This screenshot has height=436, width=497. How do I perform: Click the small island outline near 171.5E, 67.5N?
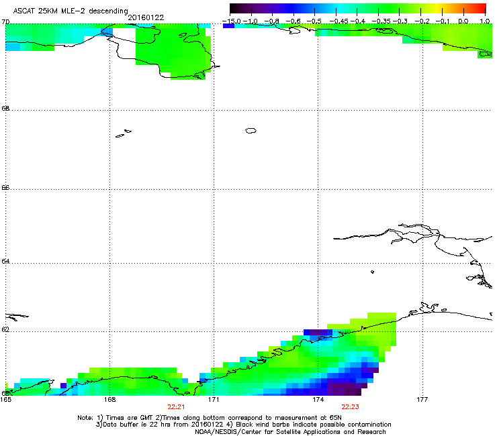click(251, 130)
